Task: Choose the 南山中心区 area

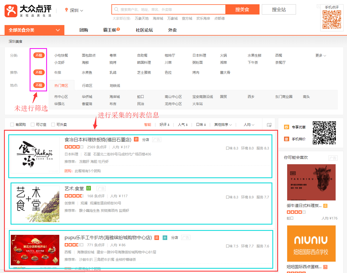Action: [173, 97]
